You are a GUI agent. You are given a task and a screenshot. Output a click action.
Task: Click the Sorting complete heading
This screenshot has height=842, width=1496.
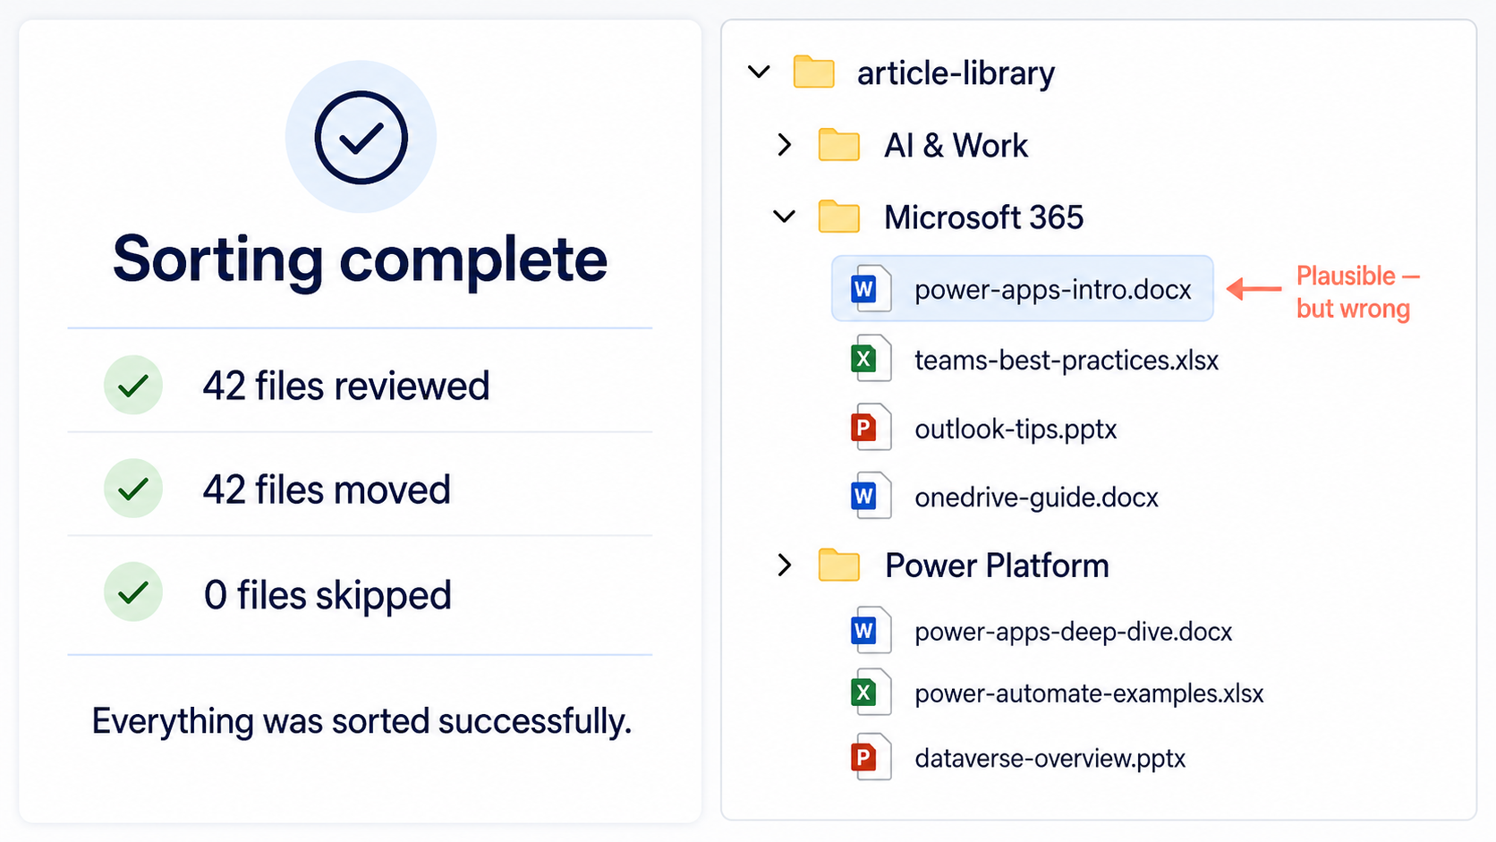click(x=361, y=259)
